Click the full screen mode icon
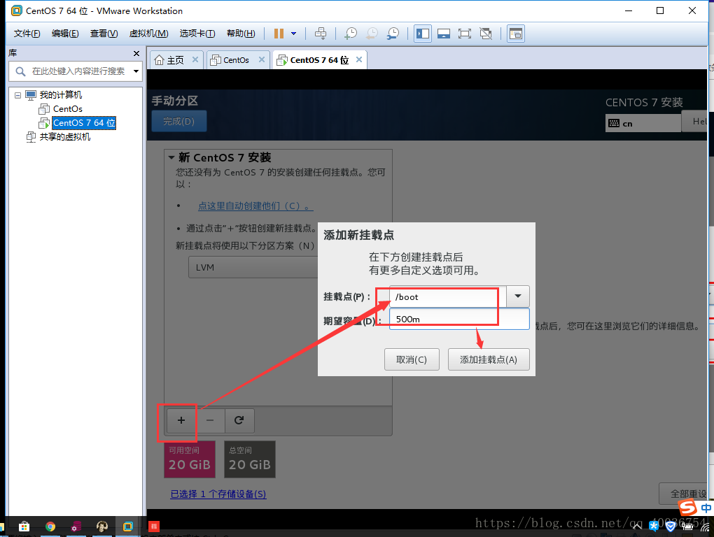Image resolution: width=714 pixels, height=537 pixels. pyautogui.click(x=465, y=34)
